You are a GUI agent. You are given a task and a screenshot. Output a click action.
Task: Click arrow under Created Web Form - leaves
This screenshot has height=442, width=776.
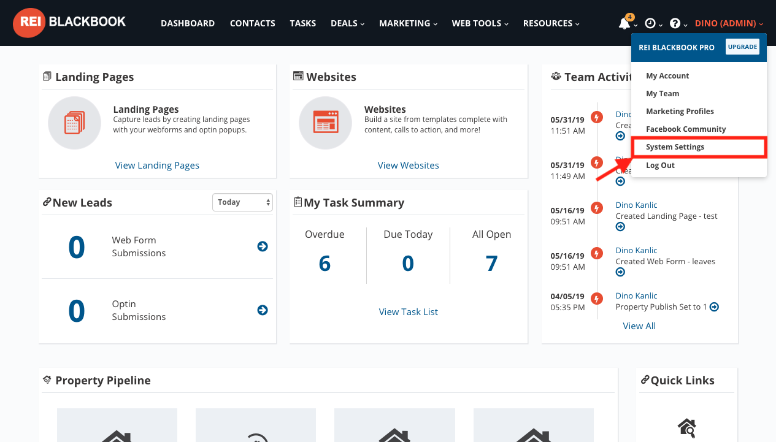pos(620,272)
